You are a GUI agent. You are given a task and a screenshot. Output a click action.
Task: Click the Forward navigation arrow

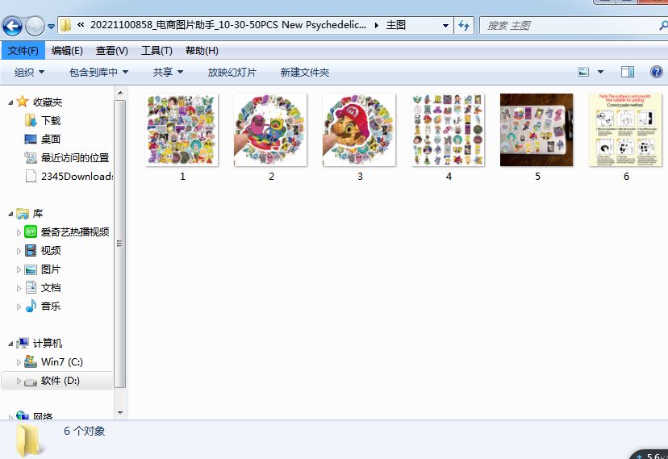(35, 26)
